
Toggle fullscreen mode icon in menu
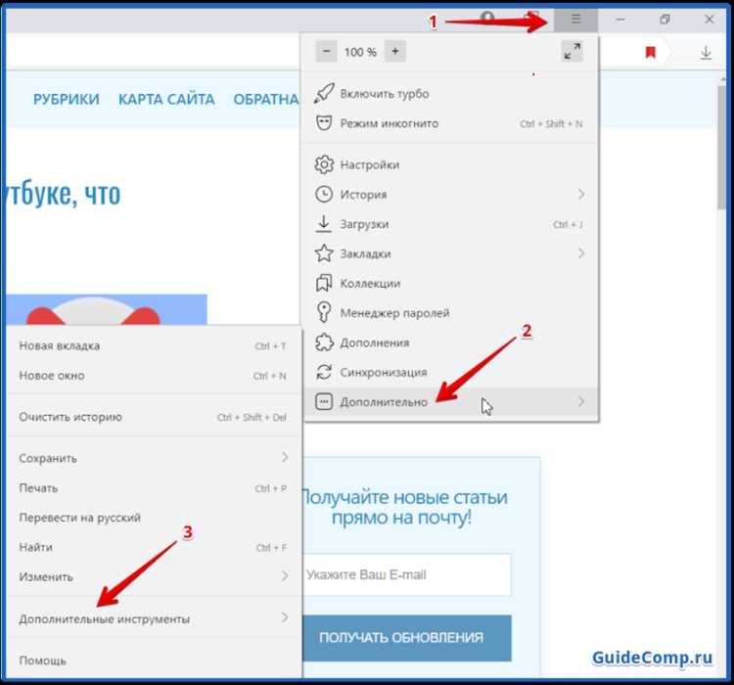[x=573, y=51]
